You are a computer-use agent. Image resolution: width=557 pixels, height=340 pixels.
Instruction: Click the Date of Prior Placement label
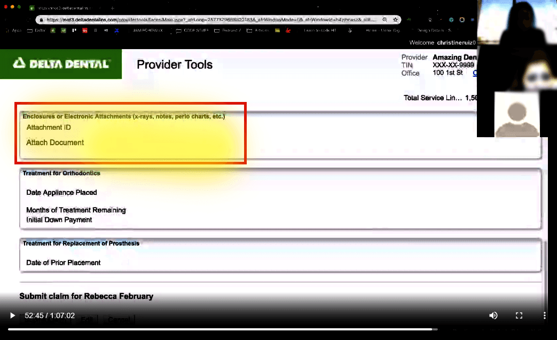coord(63,263)
